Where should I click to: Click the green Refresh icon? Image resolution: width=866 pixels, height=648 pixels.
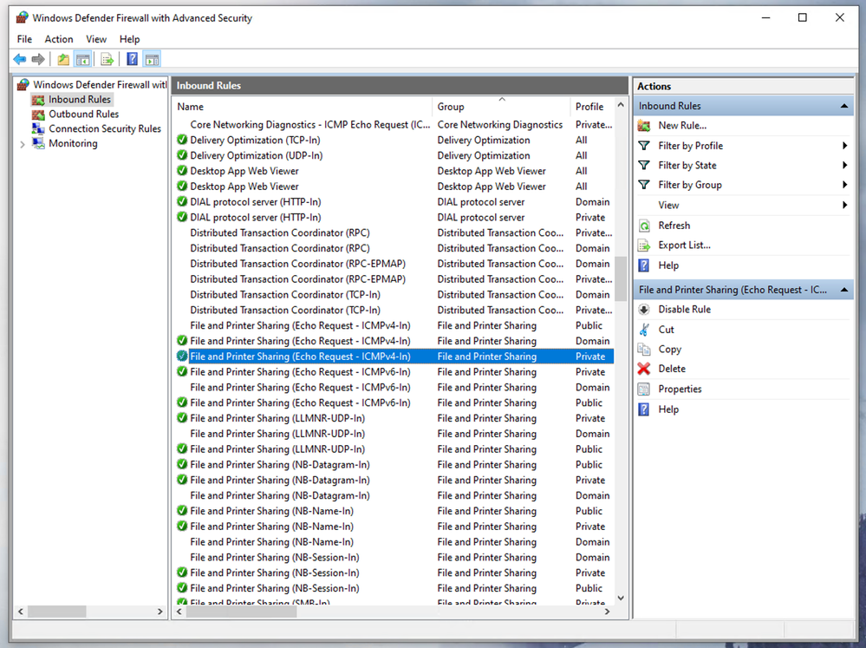(x=644, y=226)
